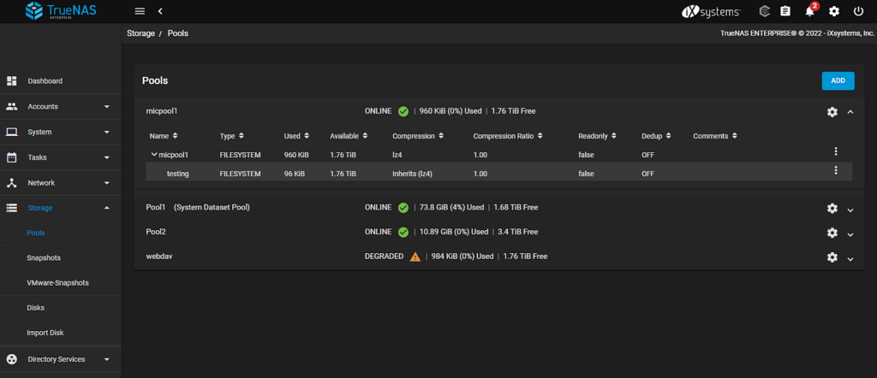This screenshot has width=877, height=378.
Task: Open three-dot menu for testing dataset
Action: 836,171
